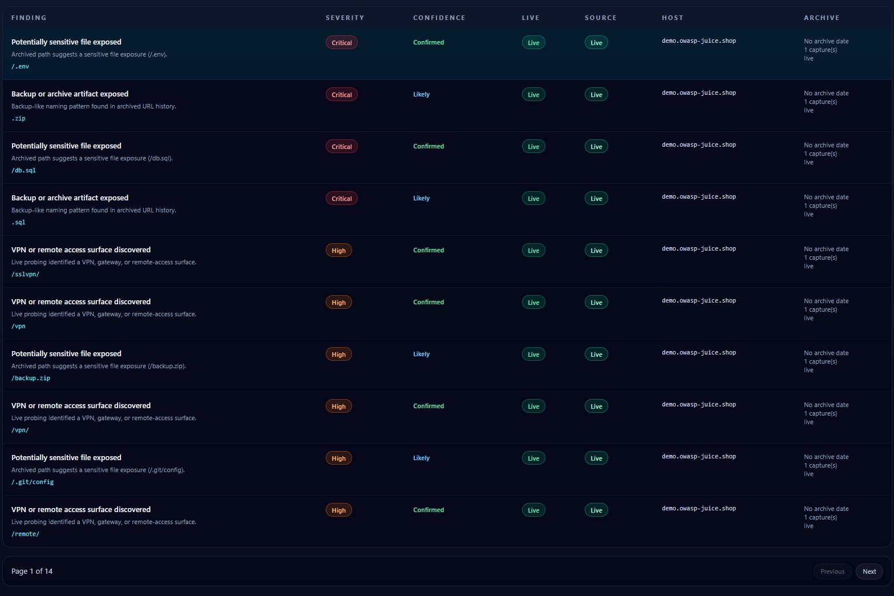Click Confirmed confidence in the /remote/ row
The height and width of the screenshot is (596, 894).
[x=428, y=510]
